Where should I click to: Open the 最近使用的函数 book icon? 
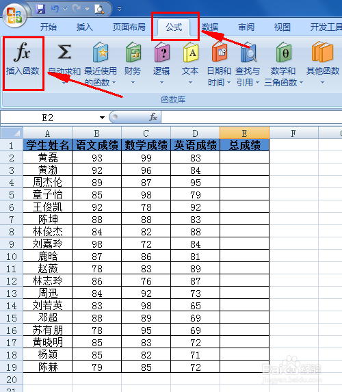[101, 52]
